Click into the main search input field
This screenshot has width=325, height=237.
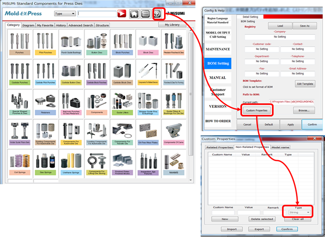[97, 13]
